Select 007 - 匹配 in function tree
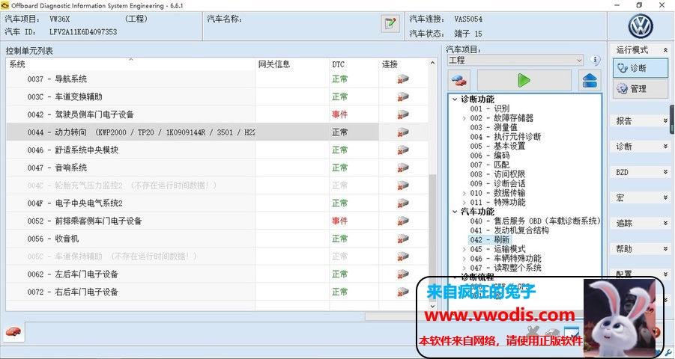Viewport: 675px width, 359px height. pos(490,165)
